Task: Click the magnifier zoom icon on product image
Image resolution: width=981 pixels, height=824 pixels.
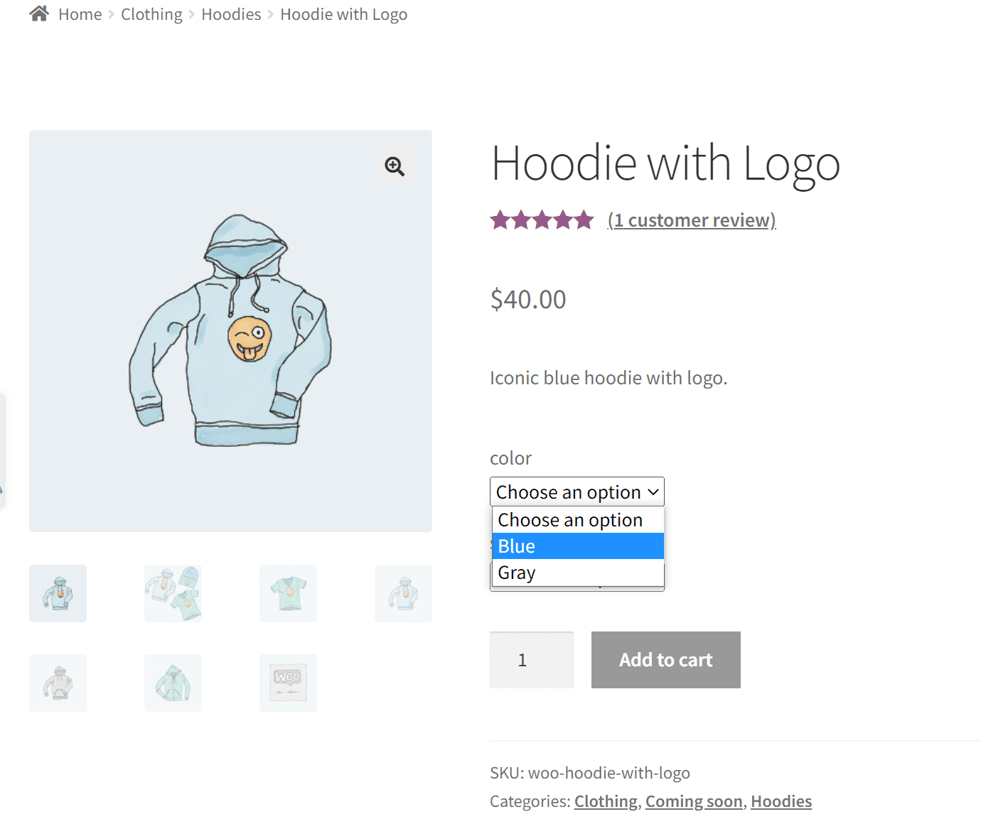Action: pos(395,167)
